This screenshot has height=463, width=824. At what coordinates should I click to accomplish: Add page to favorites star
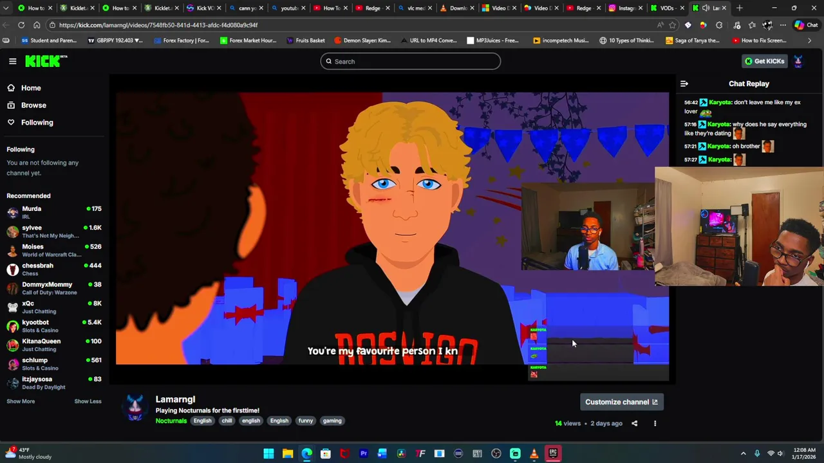tap(672, 25)
